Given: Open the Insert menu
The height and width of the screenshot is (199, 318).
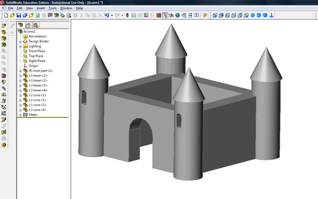Looking at the screenshot, I should coord(41,8).
